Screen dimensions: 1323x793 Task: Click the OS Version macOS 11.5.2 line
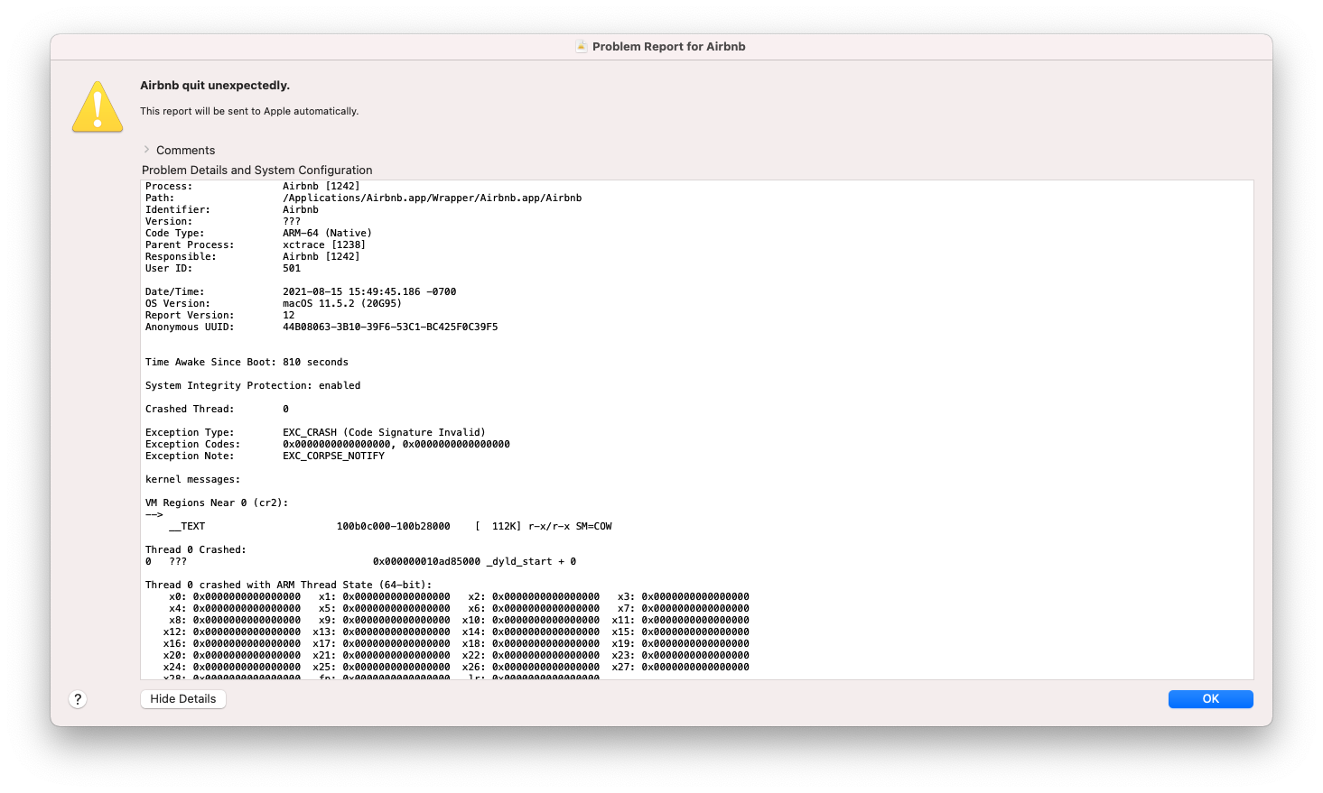[x=341, y=304]
